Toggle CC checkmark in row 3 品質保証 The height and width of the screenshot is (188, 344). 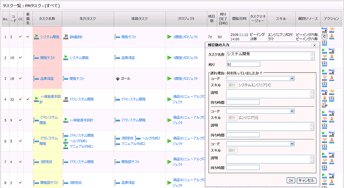click(x=20, y=78)
